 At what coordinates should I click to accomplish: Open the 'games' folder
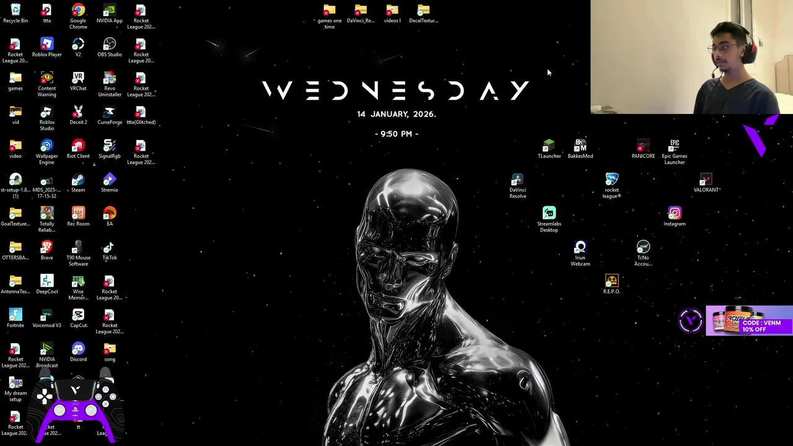point(15,82)
